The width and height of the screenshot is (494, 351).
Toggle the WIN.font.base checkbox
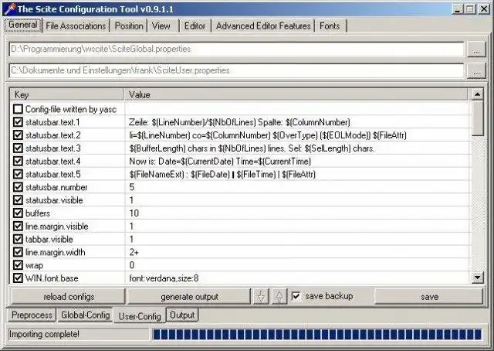18,278
